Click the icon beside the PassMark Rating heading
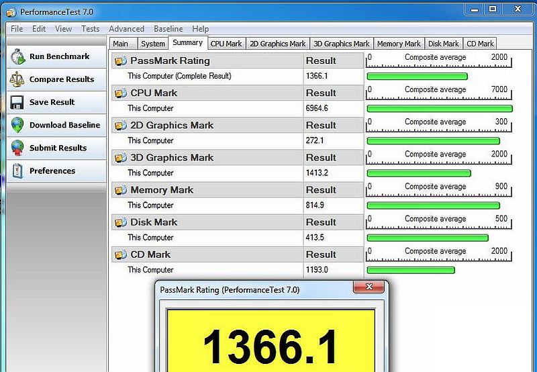 click(121, 61)
